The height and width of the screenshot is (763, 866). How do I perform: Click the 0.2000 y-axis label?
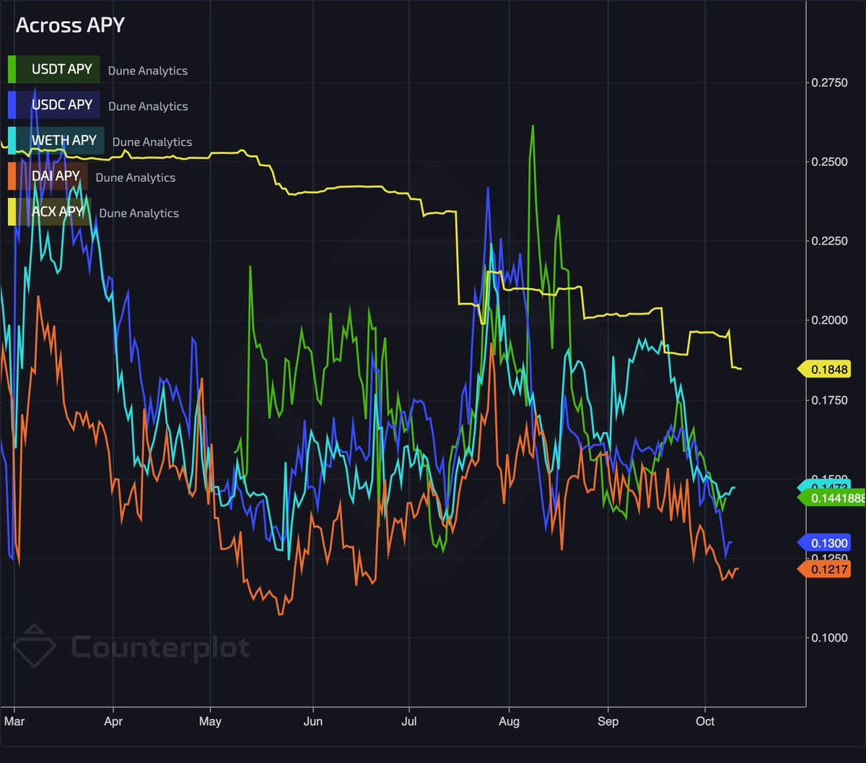(828, 321)
